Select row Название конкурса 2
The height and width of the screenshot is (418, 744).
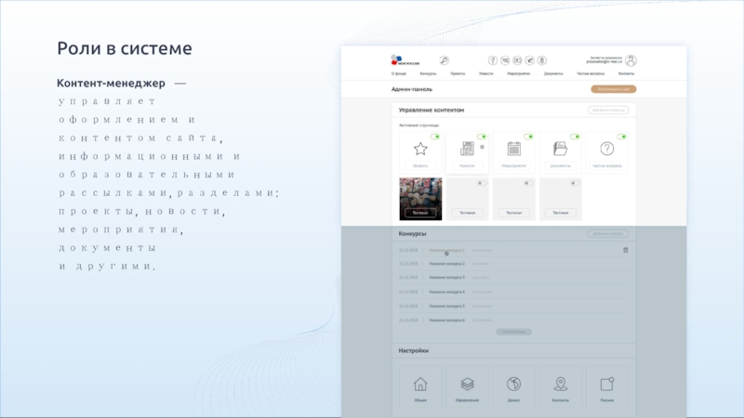click(x=514, y=264)
